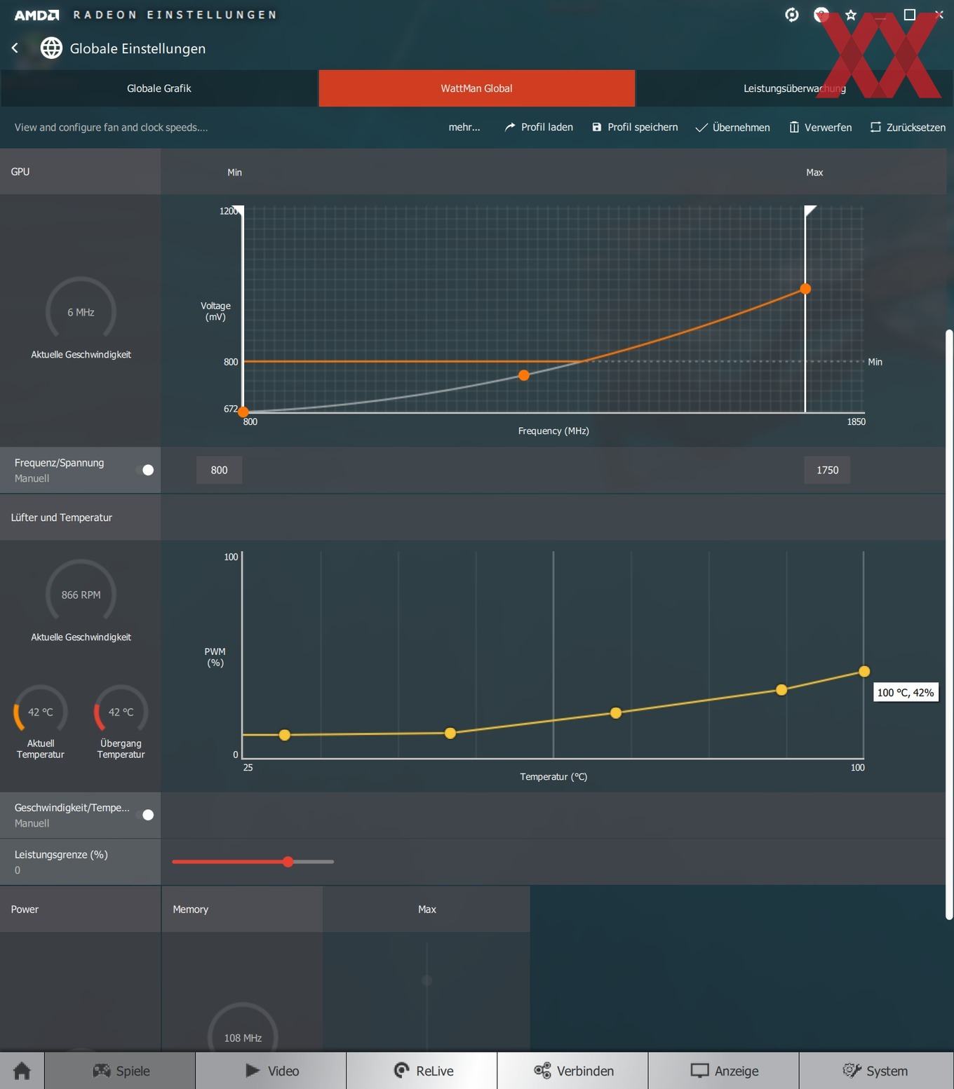The image size is (954, 1089).
Task: Apply changes with Übernehmen
Action: [x=732, y=127]
